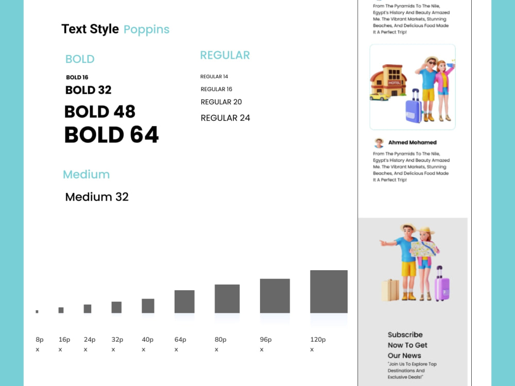Click the tourists with map illustration

[415, 262]
